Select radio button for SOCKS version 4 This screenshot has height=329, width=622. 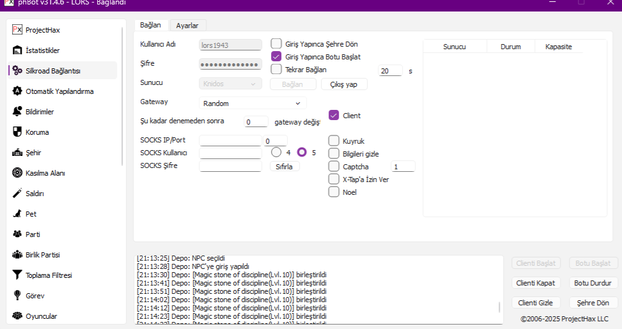276,153
